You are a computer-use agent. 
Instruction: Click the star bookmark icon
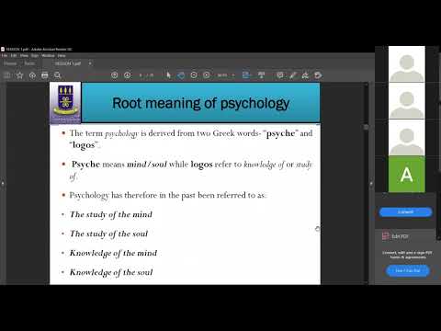20,75
